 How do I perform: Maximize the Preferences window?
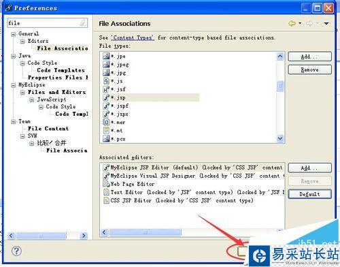318,8
